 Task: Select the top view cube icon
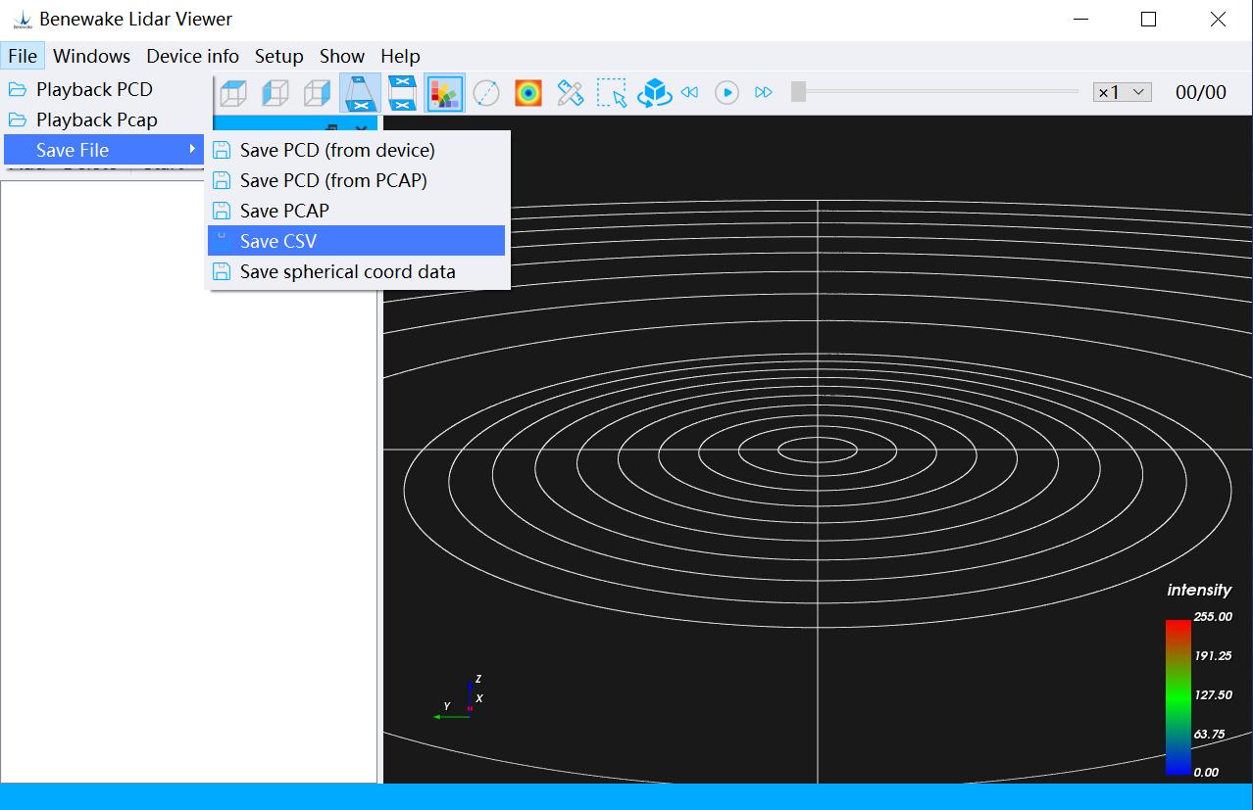coord(233,93)
